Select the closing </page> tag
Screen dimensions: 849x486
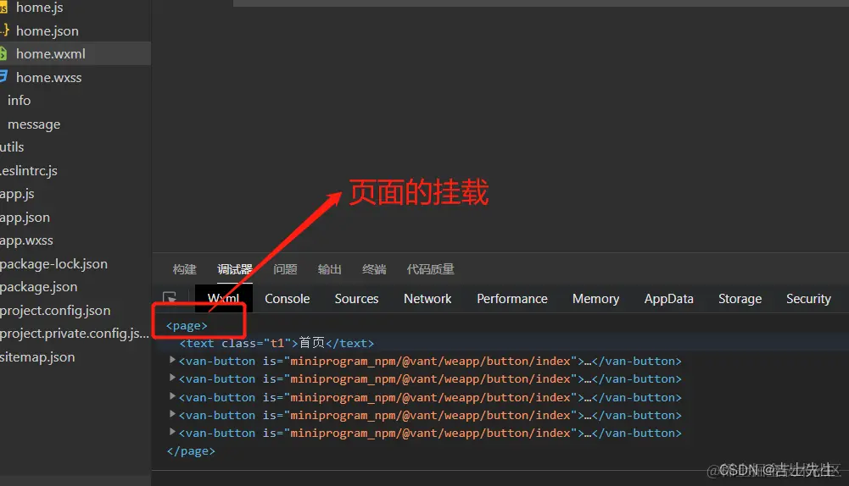pyautogui.click(x=191, y=450)
